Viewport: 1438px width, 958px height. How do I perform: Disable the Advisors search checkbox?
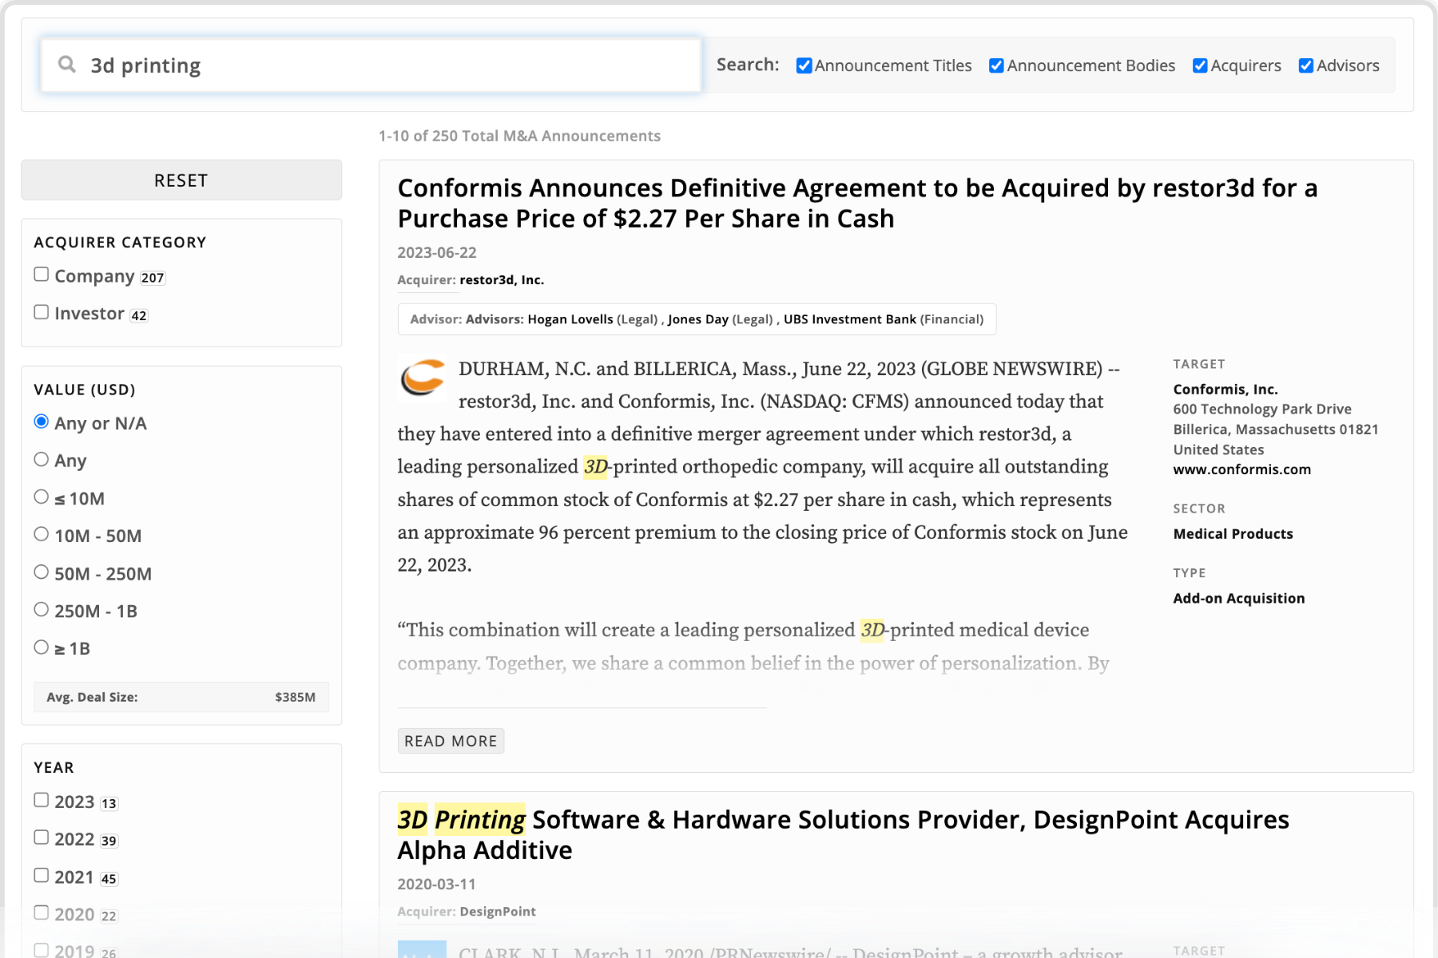coord(1306,66)
